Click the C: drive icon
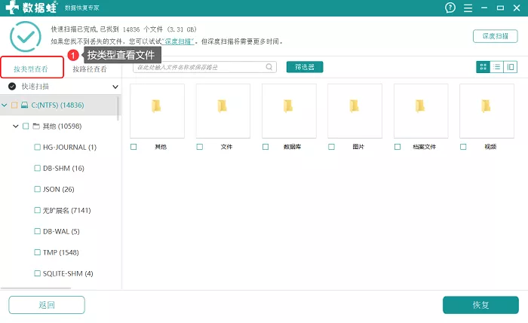The height and width of the screenshot is (323, 528). pyautogui.click(x=24, y=105)
